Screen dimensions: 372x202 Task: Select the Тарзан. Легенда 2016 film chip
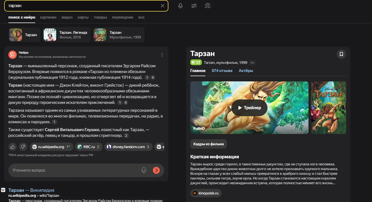point(67,35)
